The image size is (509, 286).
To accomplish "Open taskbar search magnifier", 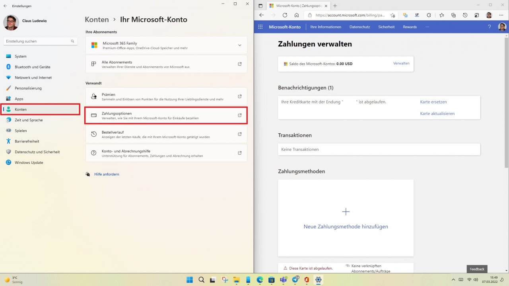I will tap(201, 280).
